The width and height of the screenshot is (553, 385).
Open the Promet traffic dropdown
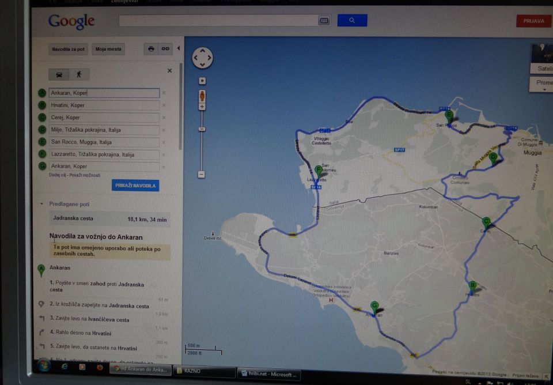(x=543, y=85)
